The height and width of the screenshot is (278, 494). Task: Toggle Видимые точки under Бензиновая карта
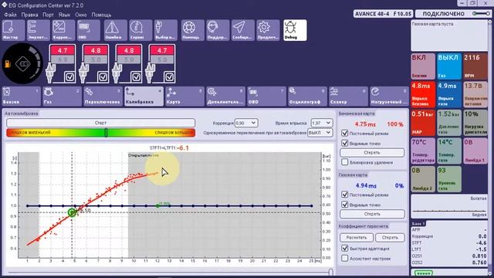[x=345, y=144]
